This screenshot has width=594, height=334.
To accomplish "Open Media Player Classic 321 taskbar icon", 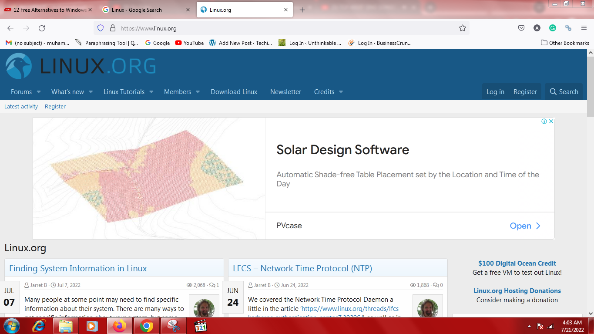I will (x=201, y=326).
